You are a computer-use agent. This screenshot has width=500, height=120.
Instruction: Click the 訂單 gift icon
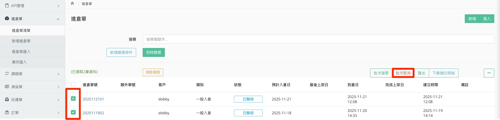click(7, 112)
